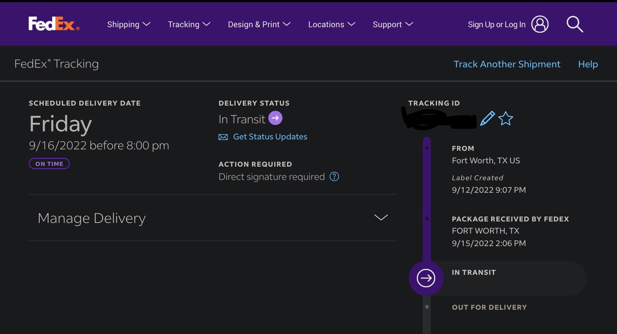The width and height of the screenshot is (617, 334).
Task: Open the Tracking dropdown menu
Action: click(189, 24)
